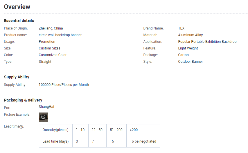Click the Lead time help question icon
The image size is (248, 153).
[x=21, y=127]
